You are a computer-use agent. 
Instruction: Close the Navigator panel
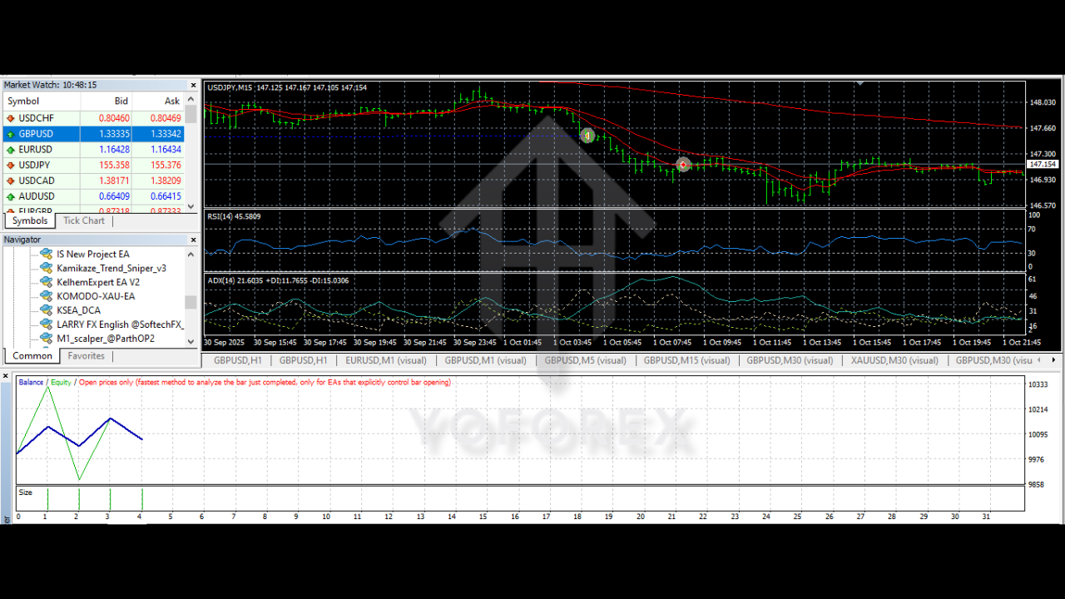[x=193, y=240]
